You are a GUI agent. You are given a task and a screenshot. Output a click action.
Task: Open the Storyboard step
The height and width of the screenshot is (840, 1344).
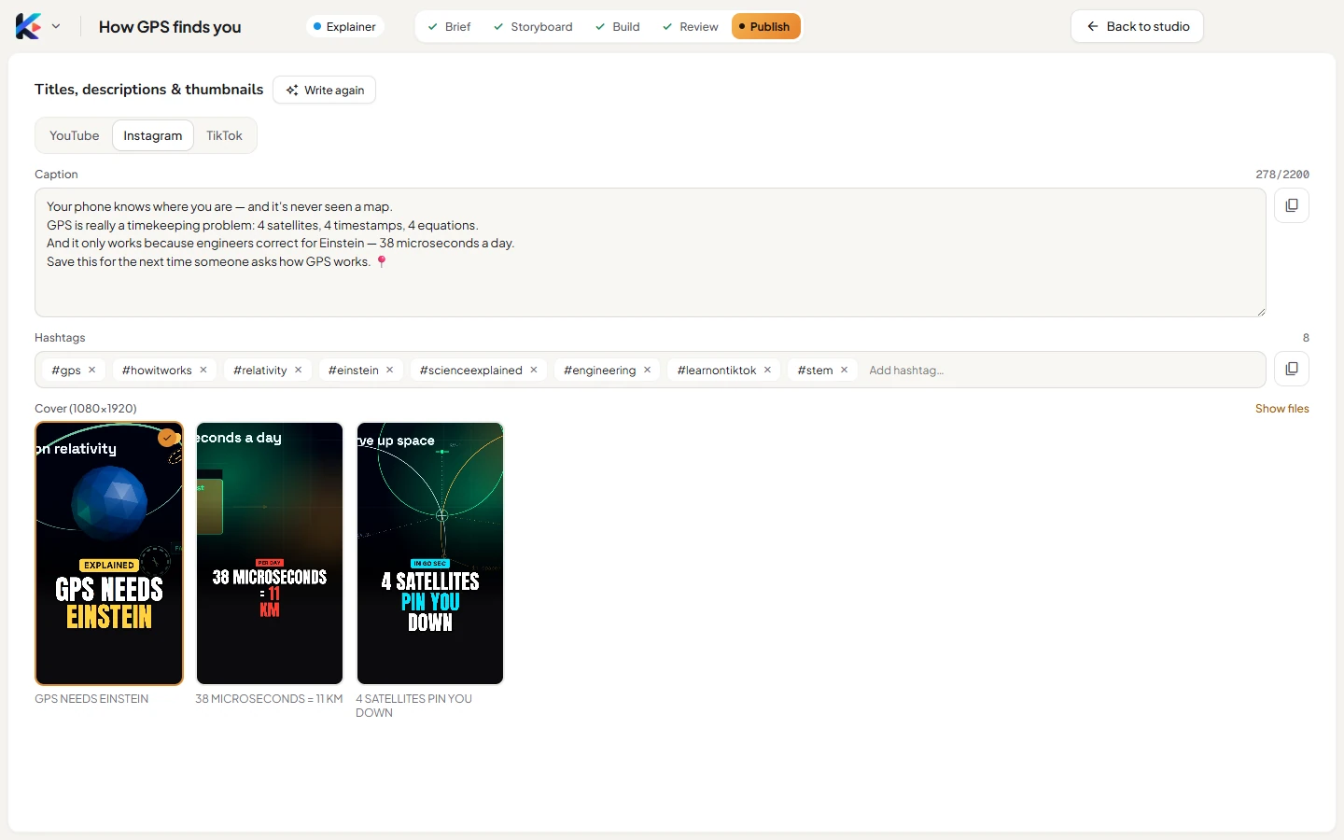(533, 26)
